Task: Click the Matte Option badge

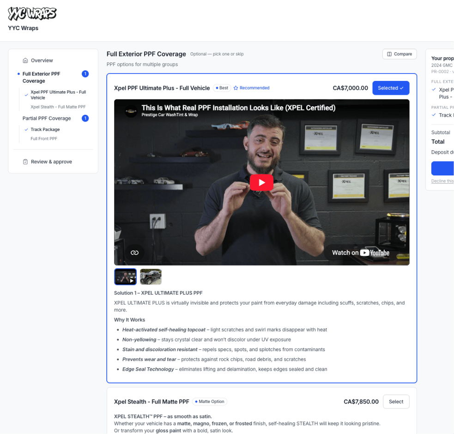Action: (x=209, y=402)
